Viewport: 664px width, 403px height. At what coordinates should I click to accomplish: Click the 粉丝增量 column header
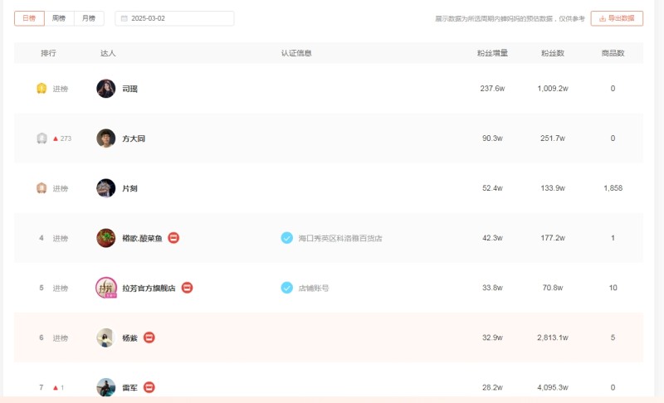click(492, 53)
